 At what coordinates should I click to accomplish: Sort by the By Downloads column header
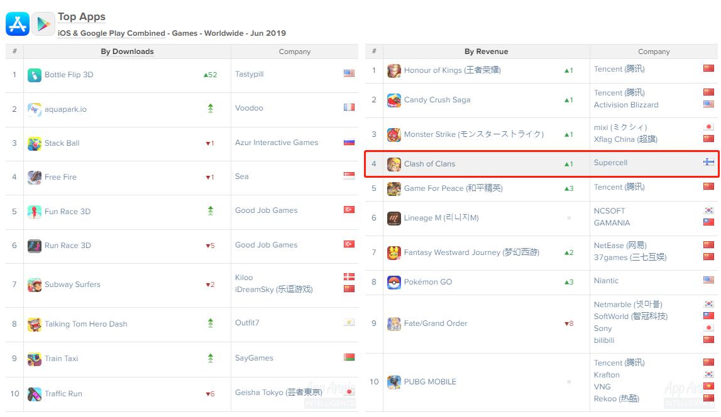pos(128,51)
